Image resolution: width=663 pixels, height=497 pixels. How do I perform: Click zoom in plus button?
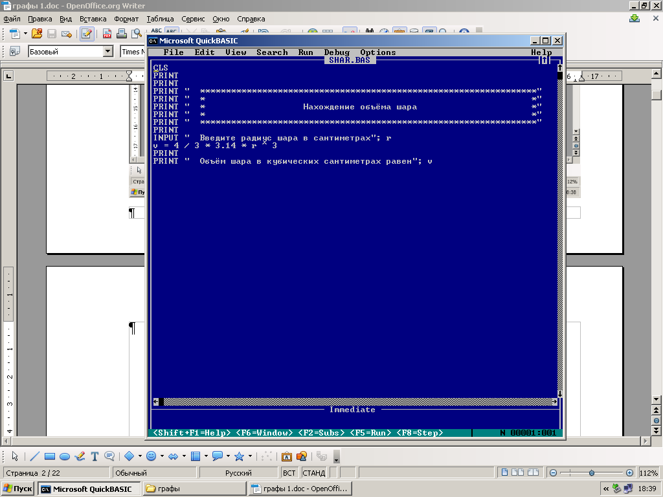629,473
